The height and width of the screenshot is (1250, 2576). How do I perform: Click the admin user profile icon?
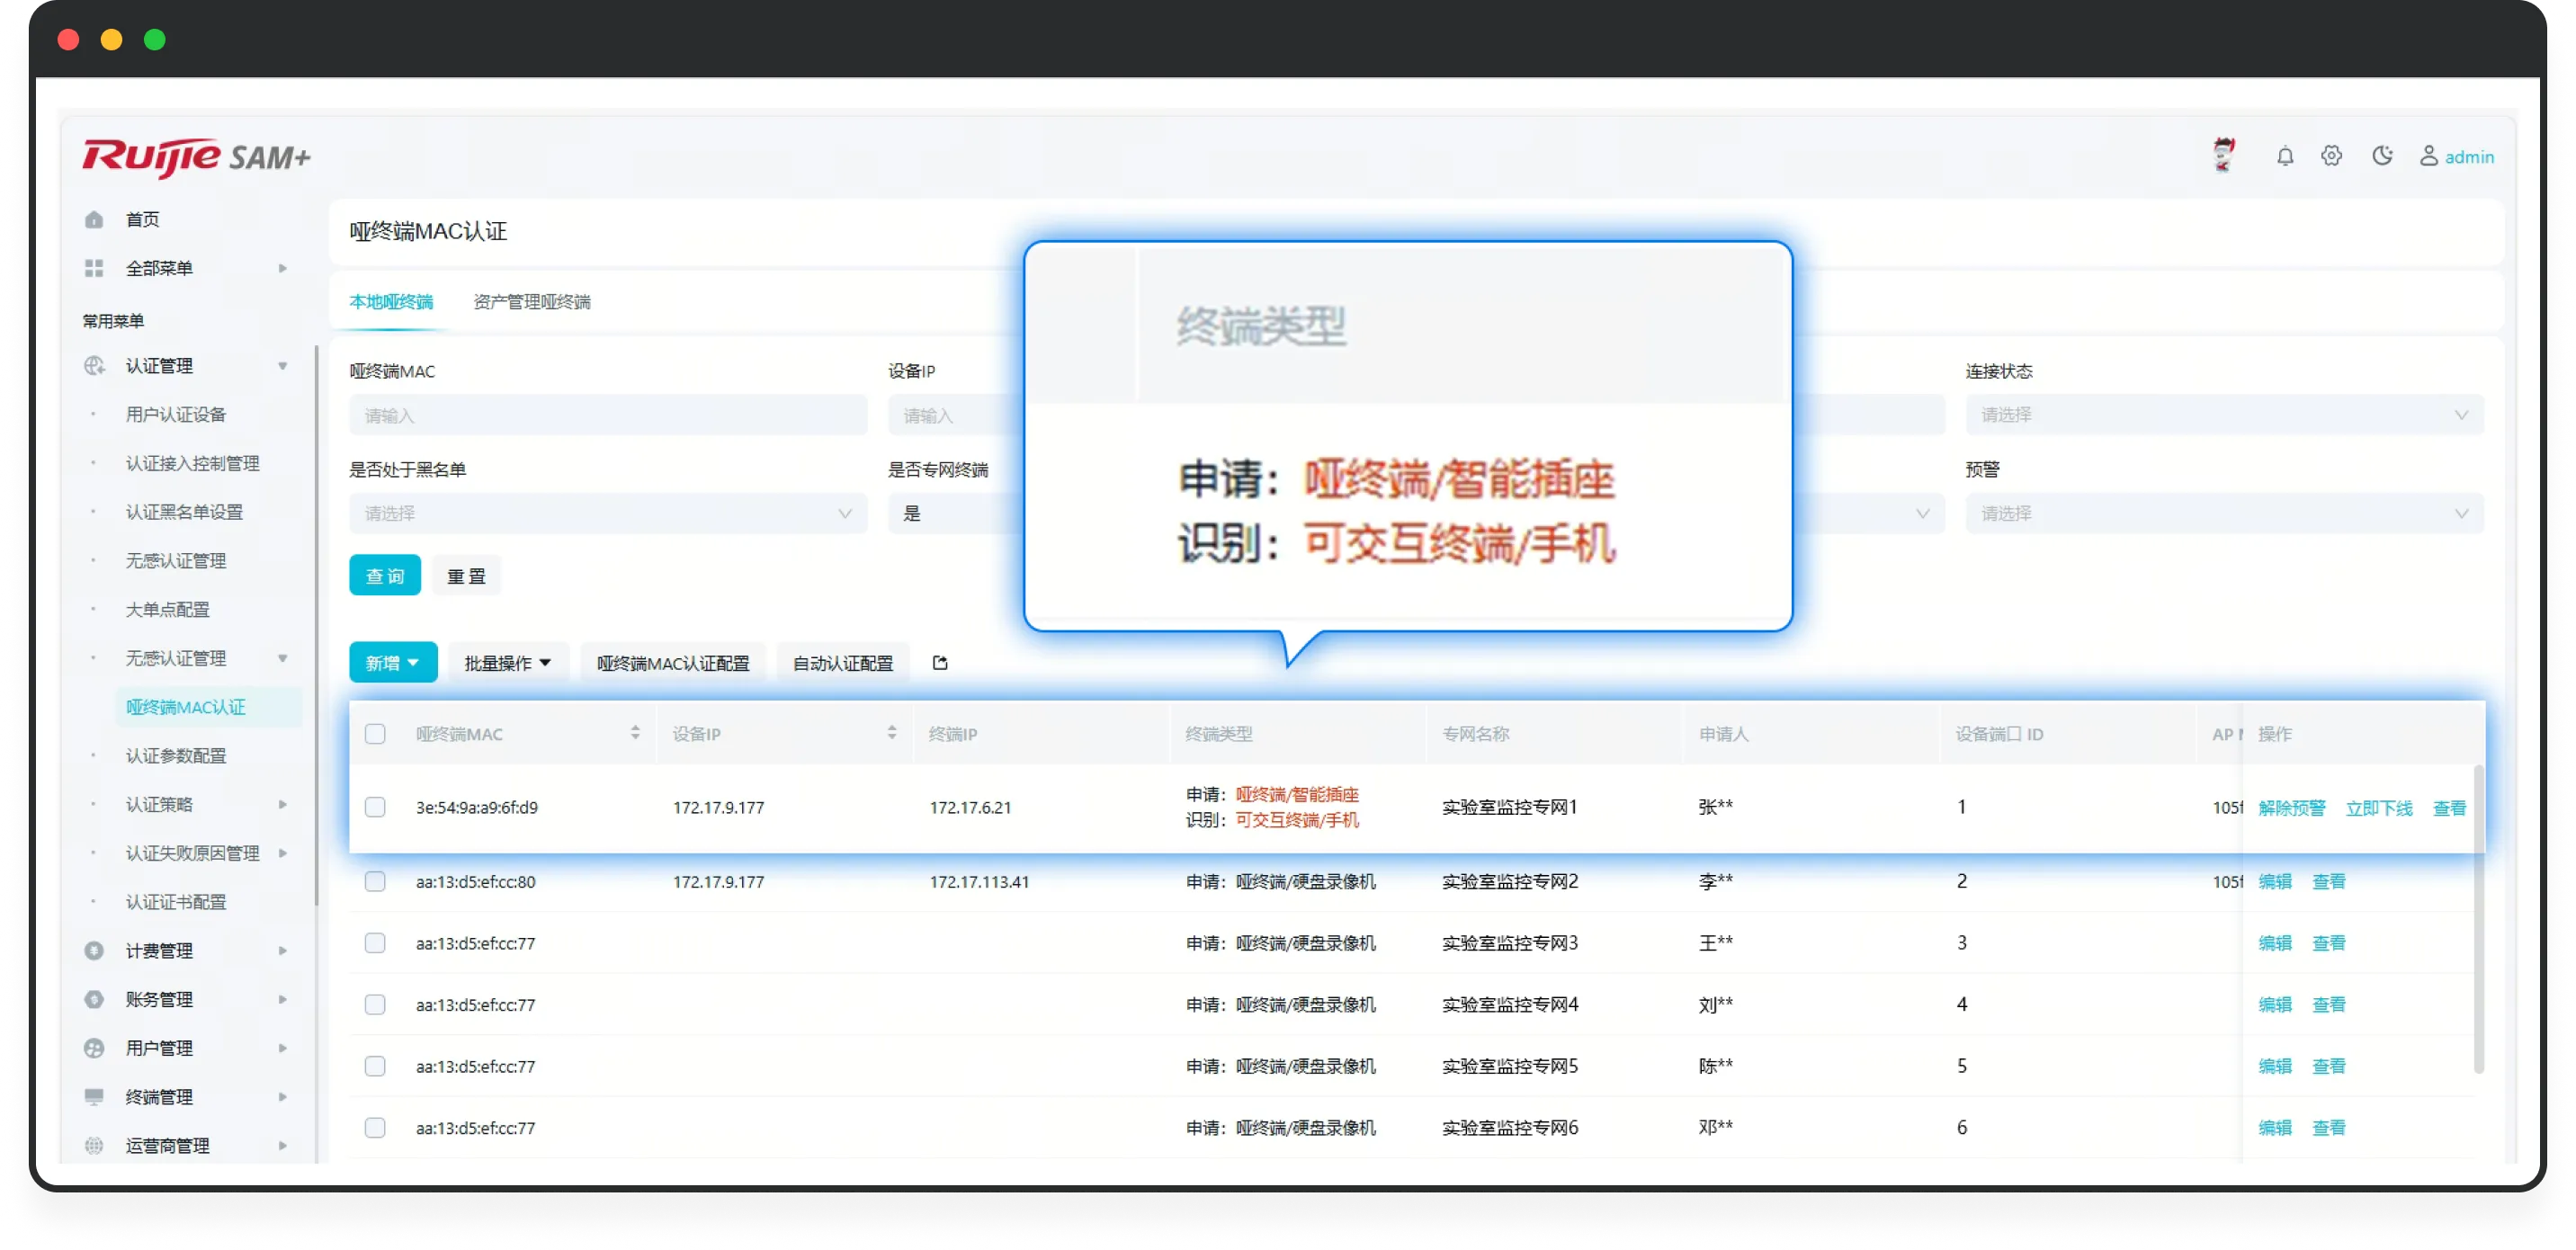click(x=2428, y=156)
